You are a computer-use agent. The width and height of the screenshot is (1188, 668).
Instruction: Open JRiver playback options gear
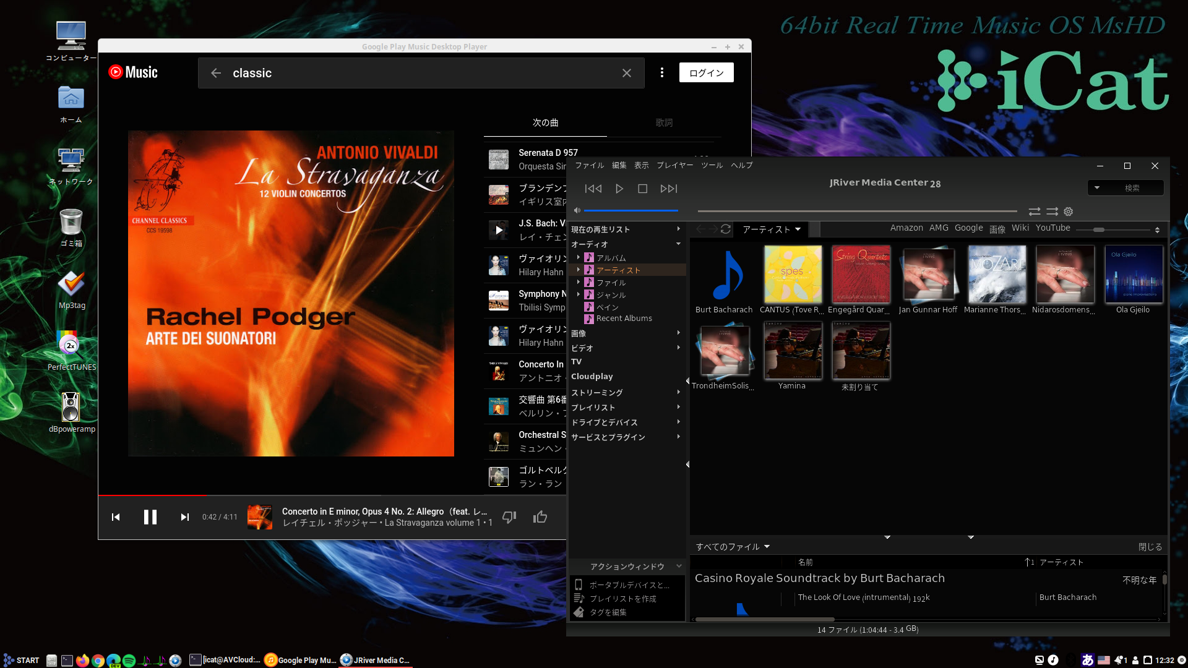[1069, 212]
